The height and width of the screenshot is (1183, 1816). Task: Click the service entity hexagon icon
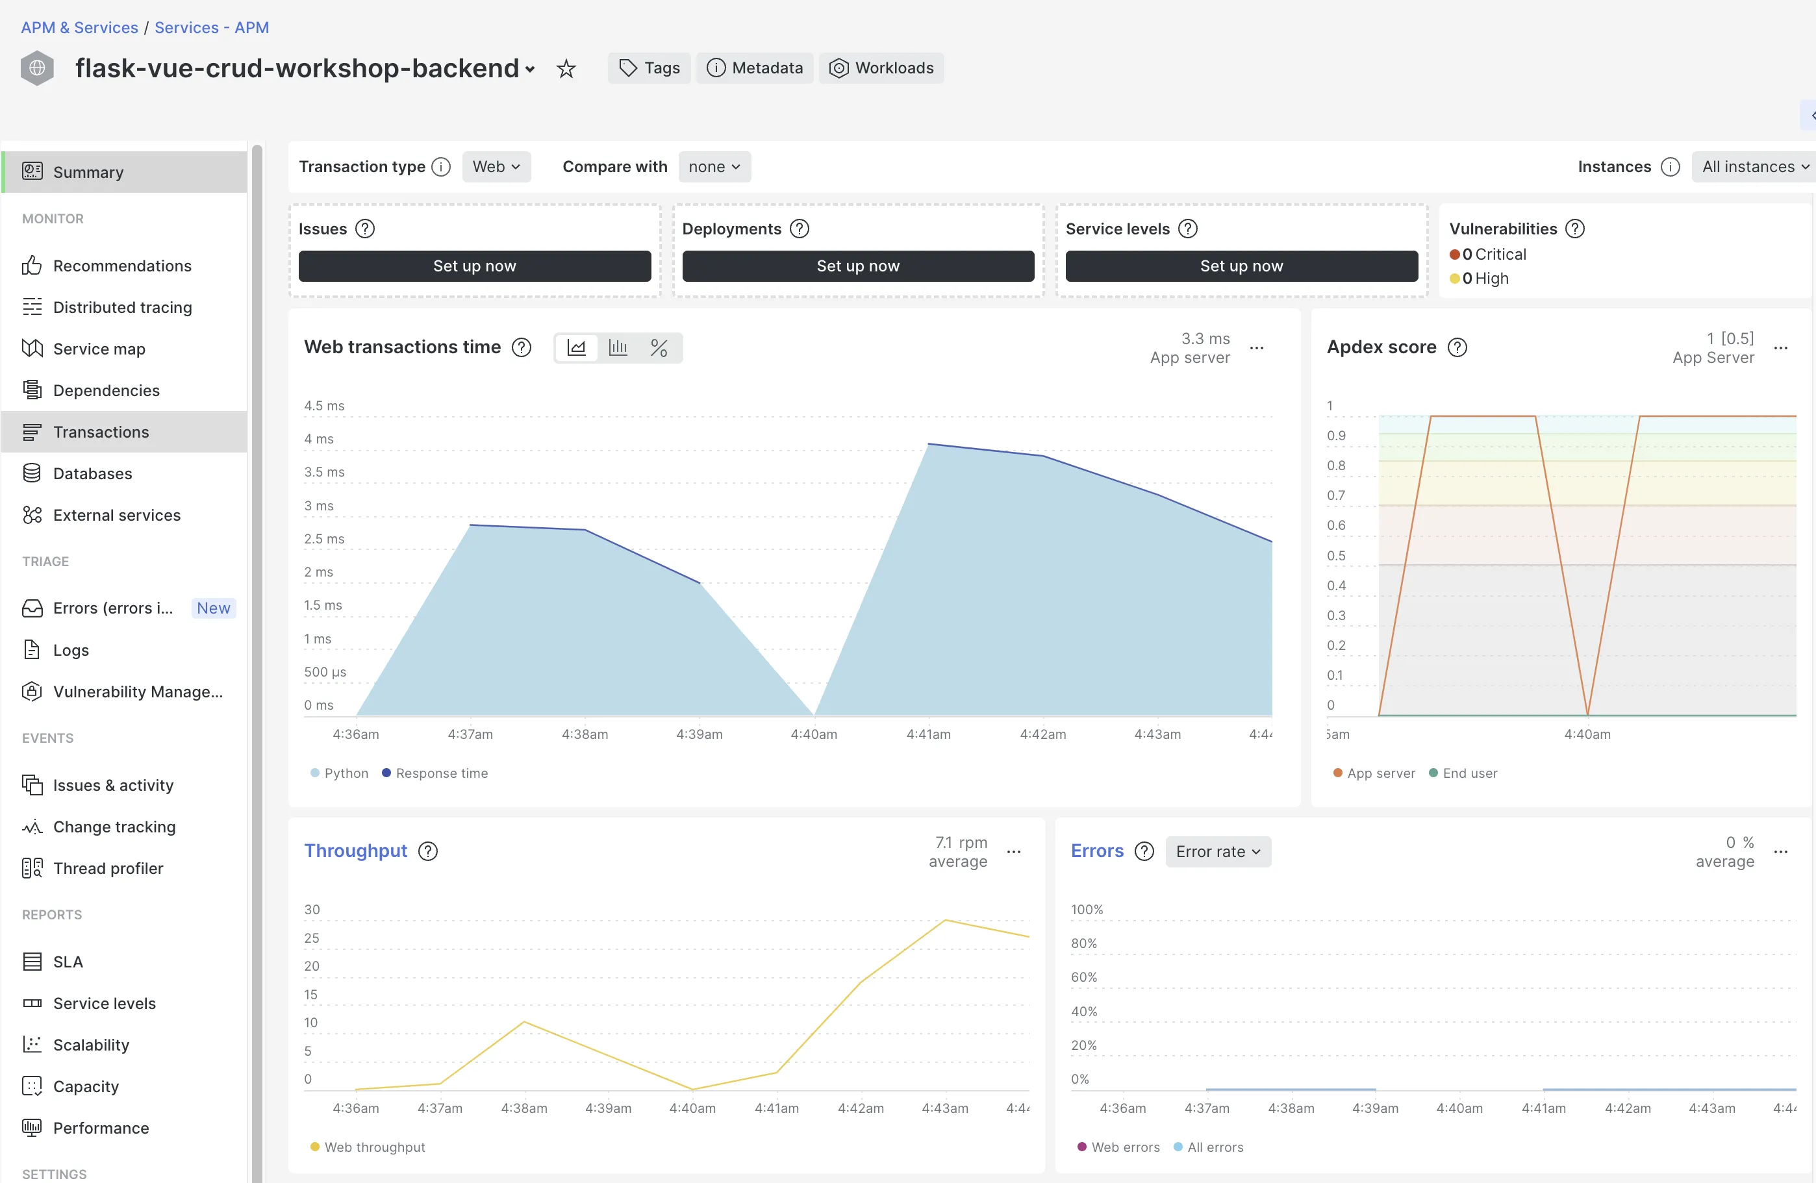38,69
